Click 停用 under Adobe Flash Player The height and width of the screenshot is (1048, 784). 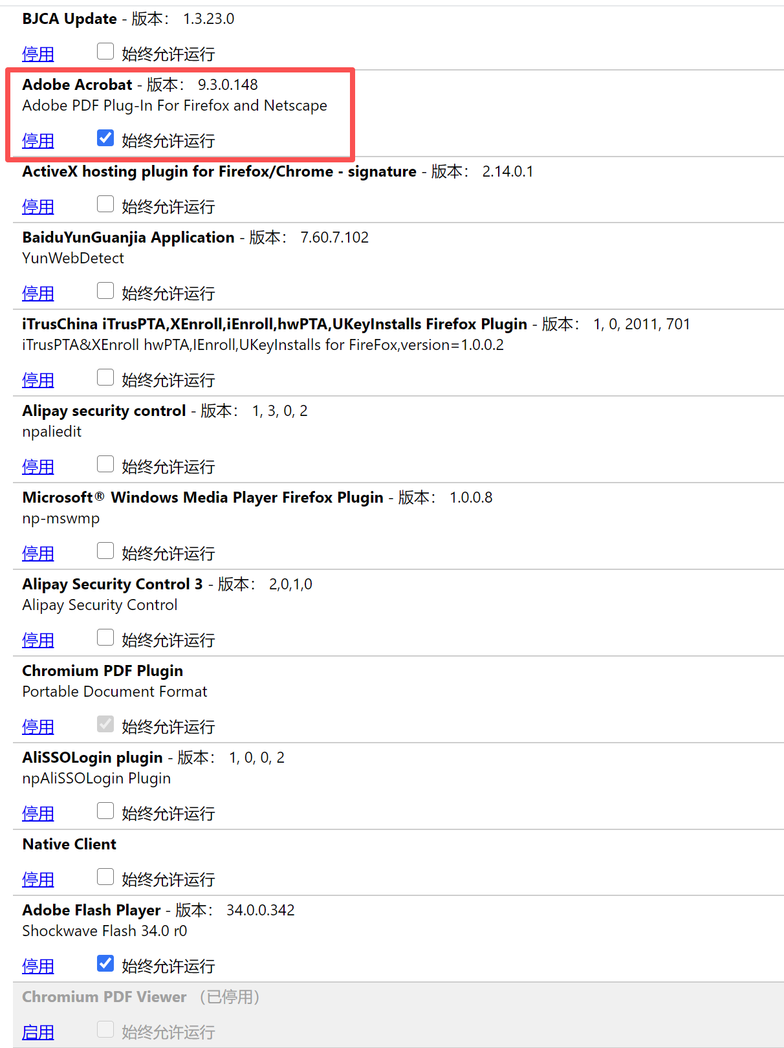coord(38,966)
